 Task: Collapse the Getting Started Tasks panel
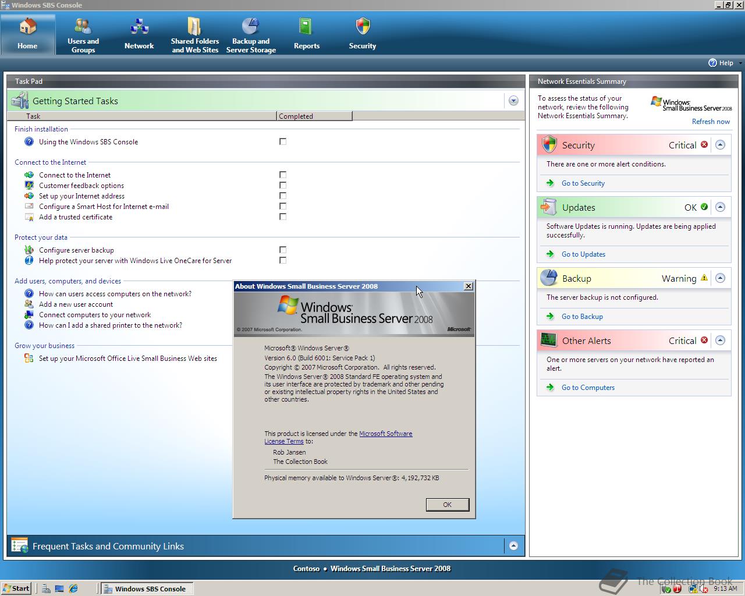pyautogui.click(x=513, y=101)
